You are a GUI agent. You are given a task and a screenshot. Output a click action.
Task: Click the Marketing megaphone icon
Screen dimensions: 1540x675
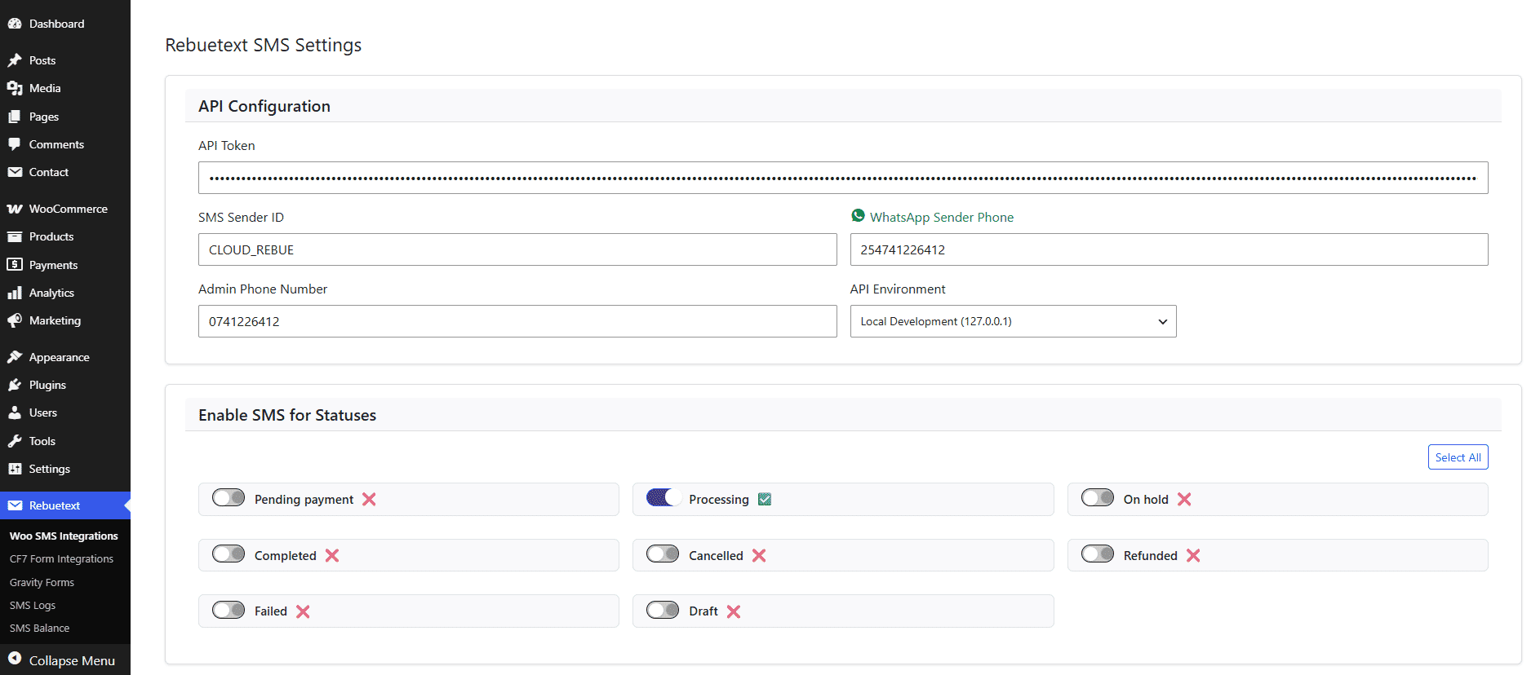click(15, 320)
